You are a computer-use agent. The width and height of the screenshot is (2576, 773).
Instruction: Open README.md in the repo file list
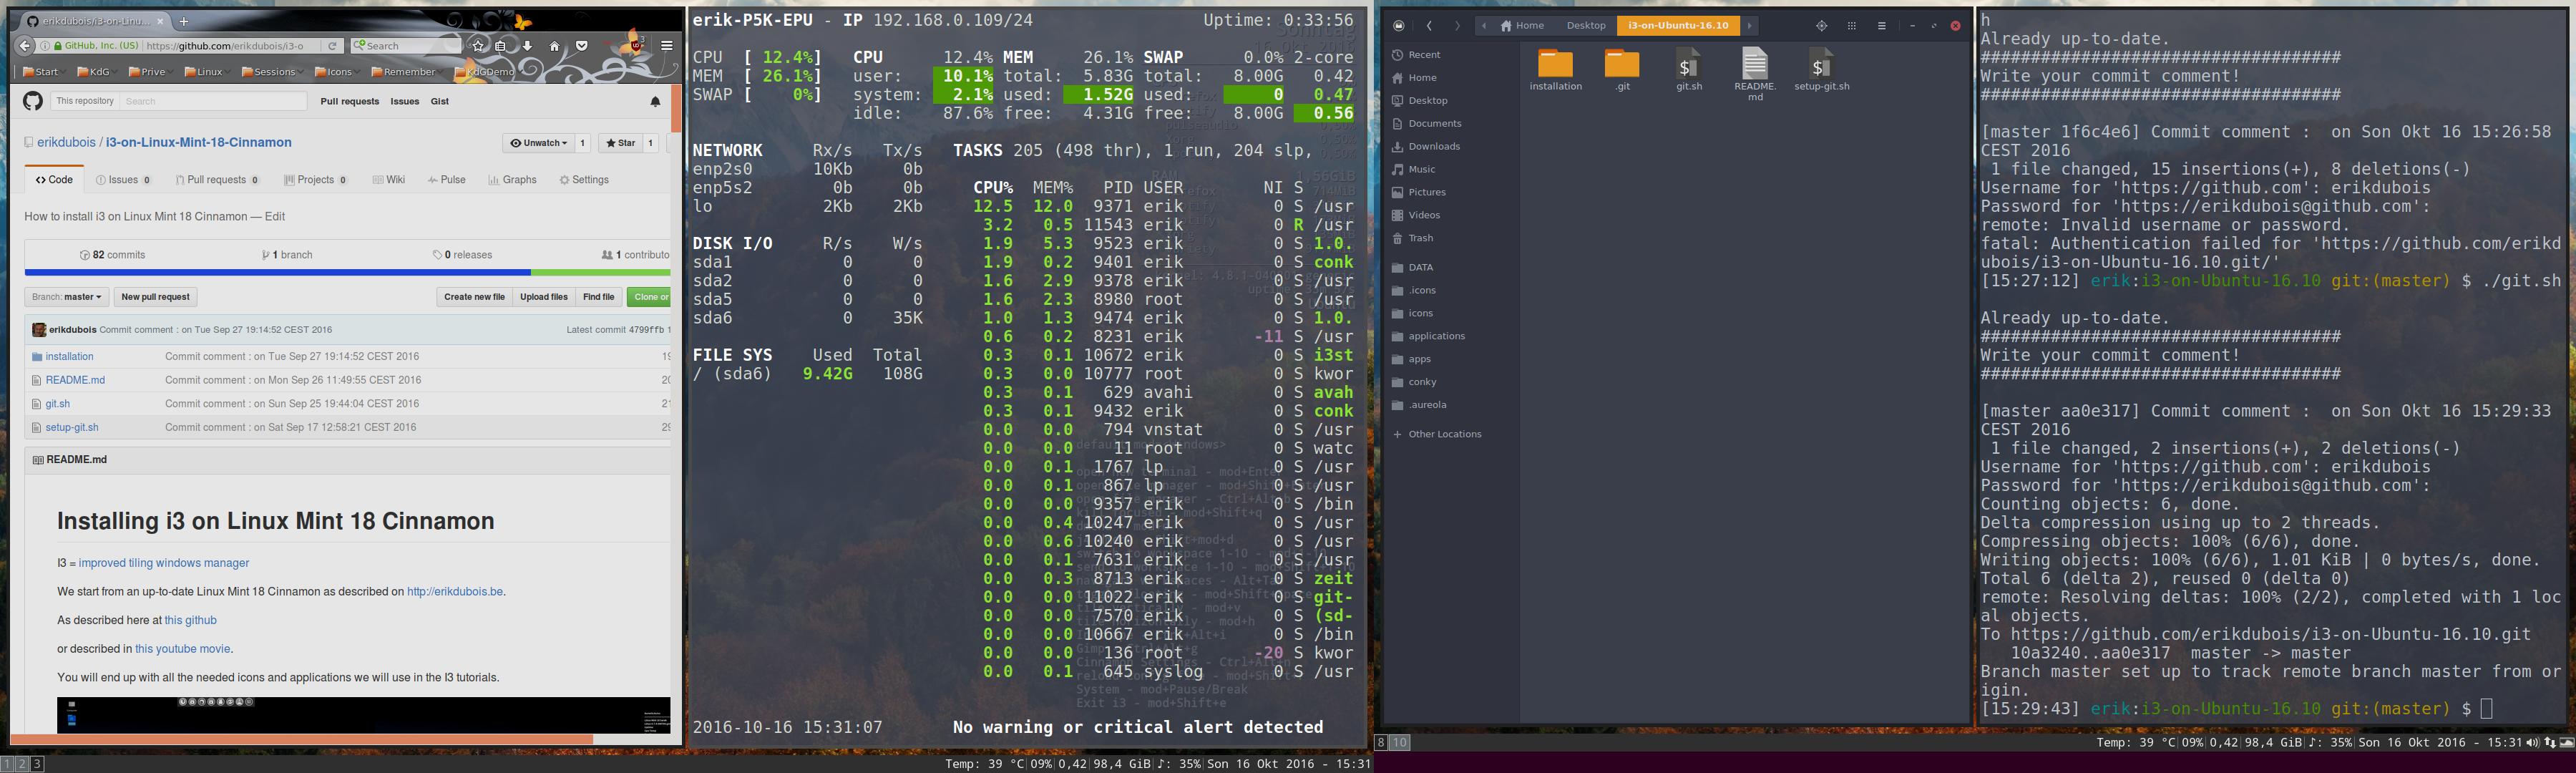[75, 380]
